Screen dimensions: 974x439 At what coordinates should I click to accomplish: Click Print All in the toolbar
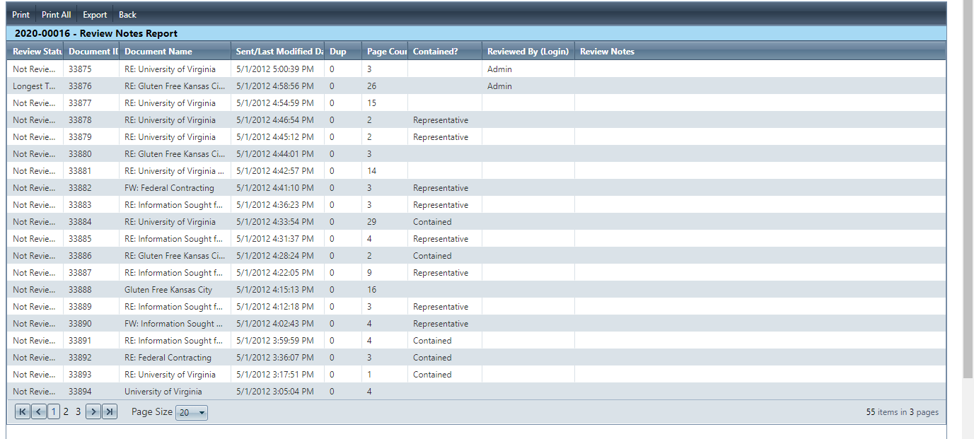[56, 15]
